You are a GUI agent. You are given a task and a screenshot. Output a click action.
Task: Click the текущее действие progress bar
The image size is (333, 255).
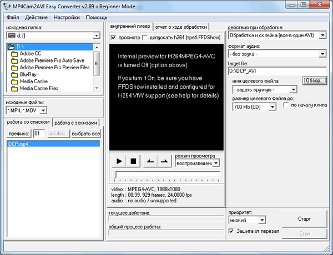coord(167,219)
